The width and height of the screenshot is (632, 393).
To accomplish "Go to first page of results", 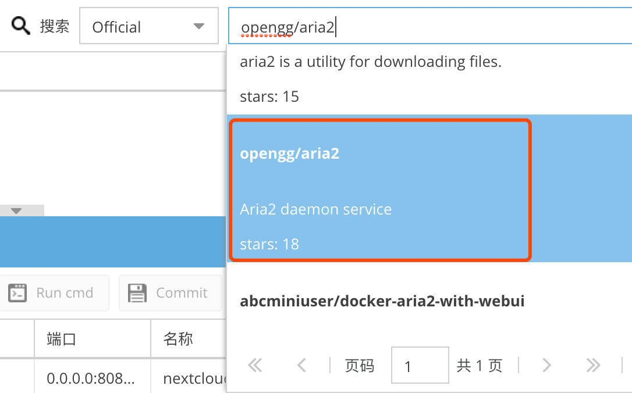I will pyautogui.click(x=255, y=365).
